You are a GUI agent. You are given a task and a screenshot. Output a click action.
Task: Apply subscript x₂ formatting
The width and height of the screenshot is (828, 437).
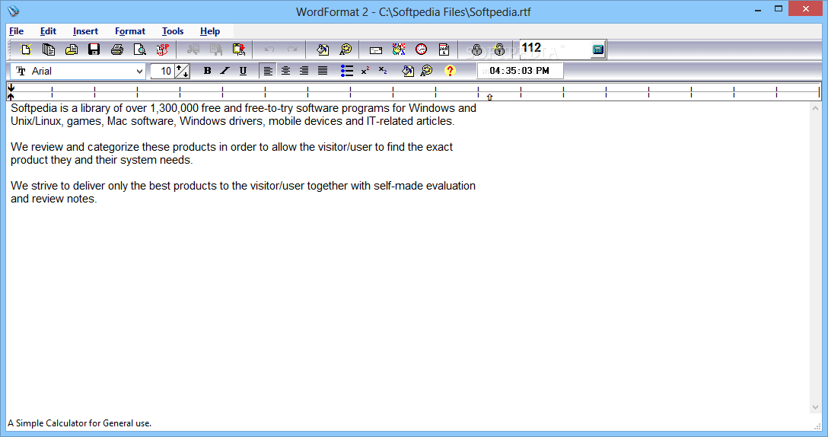coord(383,71)
